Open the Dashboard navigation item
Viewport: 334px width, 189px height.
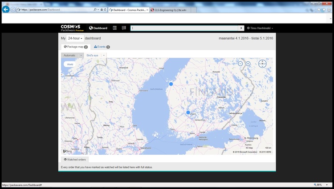98,28
